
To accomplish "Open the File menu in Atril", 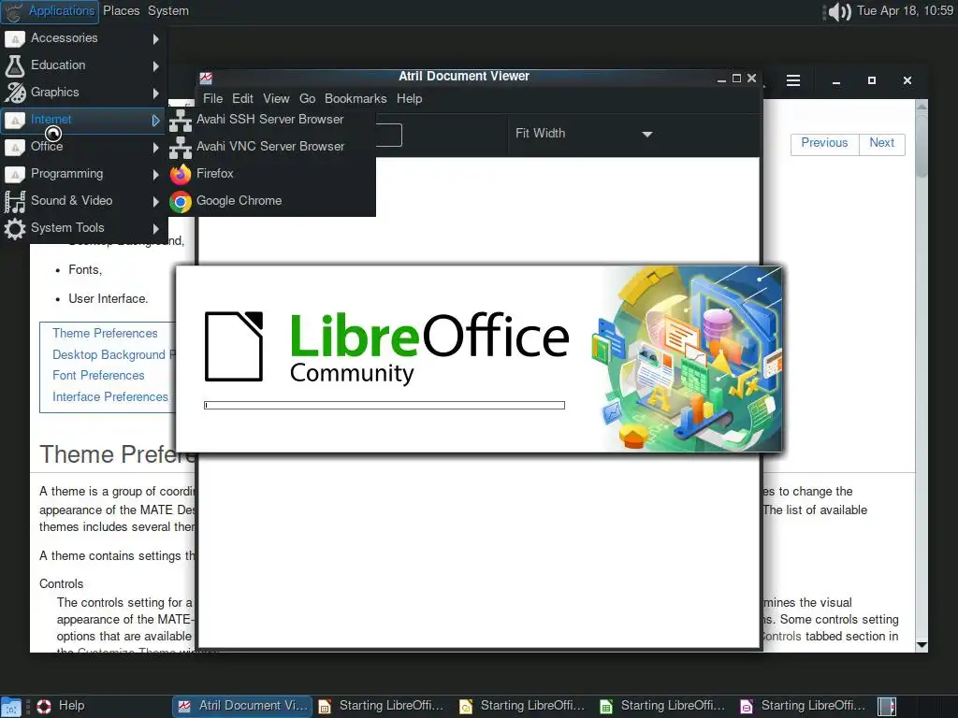I will pyautogui.click(x=212, y=98).
